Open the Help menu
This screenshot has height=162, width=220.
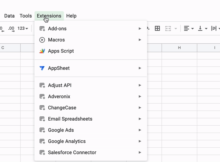click(71, 16)
